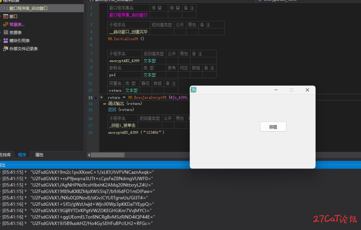Click the _按钮1_被单击 subroutine name cell
This screenshot has width=361, height=230.
coord(122,126)
